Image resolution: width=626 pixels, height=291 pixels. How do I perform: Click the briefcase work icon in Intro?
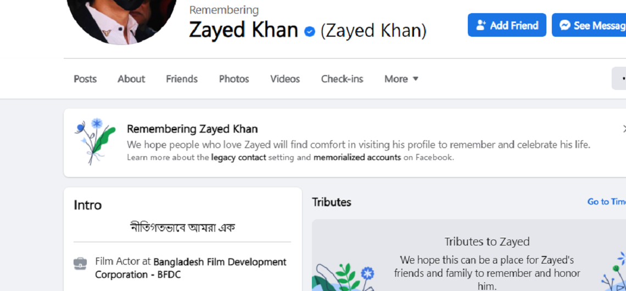point(80,264)
